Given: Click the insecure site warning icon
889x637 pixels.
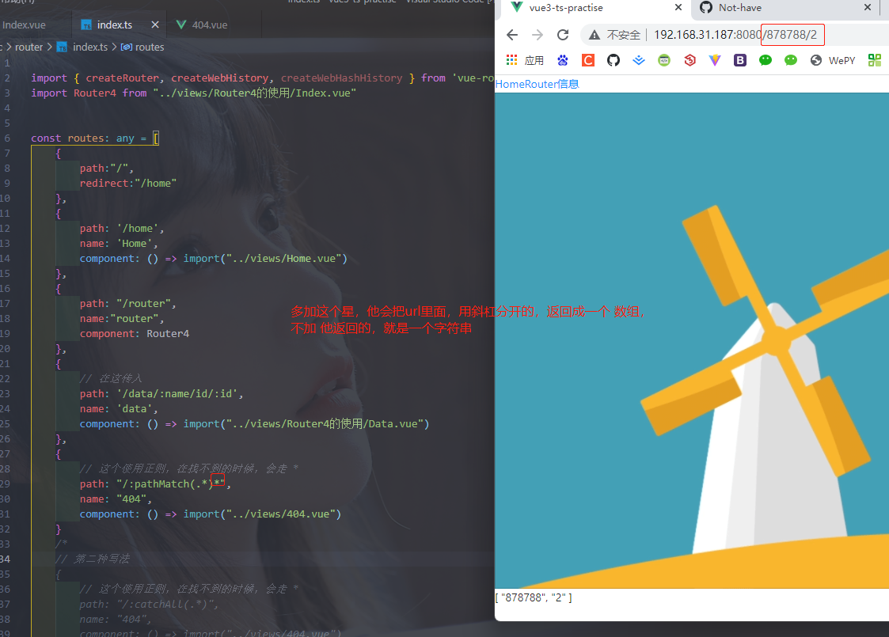Looking at the screenshot, I should tap(595, 35).
